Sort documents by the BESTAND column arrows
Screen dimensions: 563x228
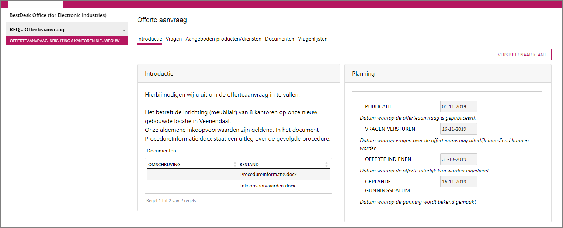326,164
